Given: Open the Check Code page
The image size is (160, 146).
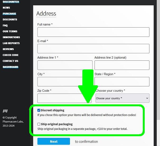Looking at the screenshot, I should pos(11,55).
